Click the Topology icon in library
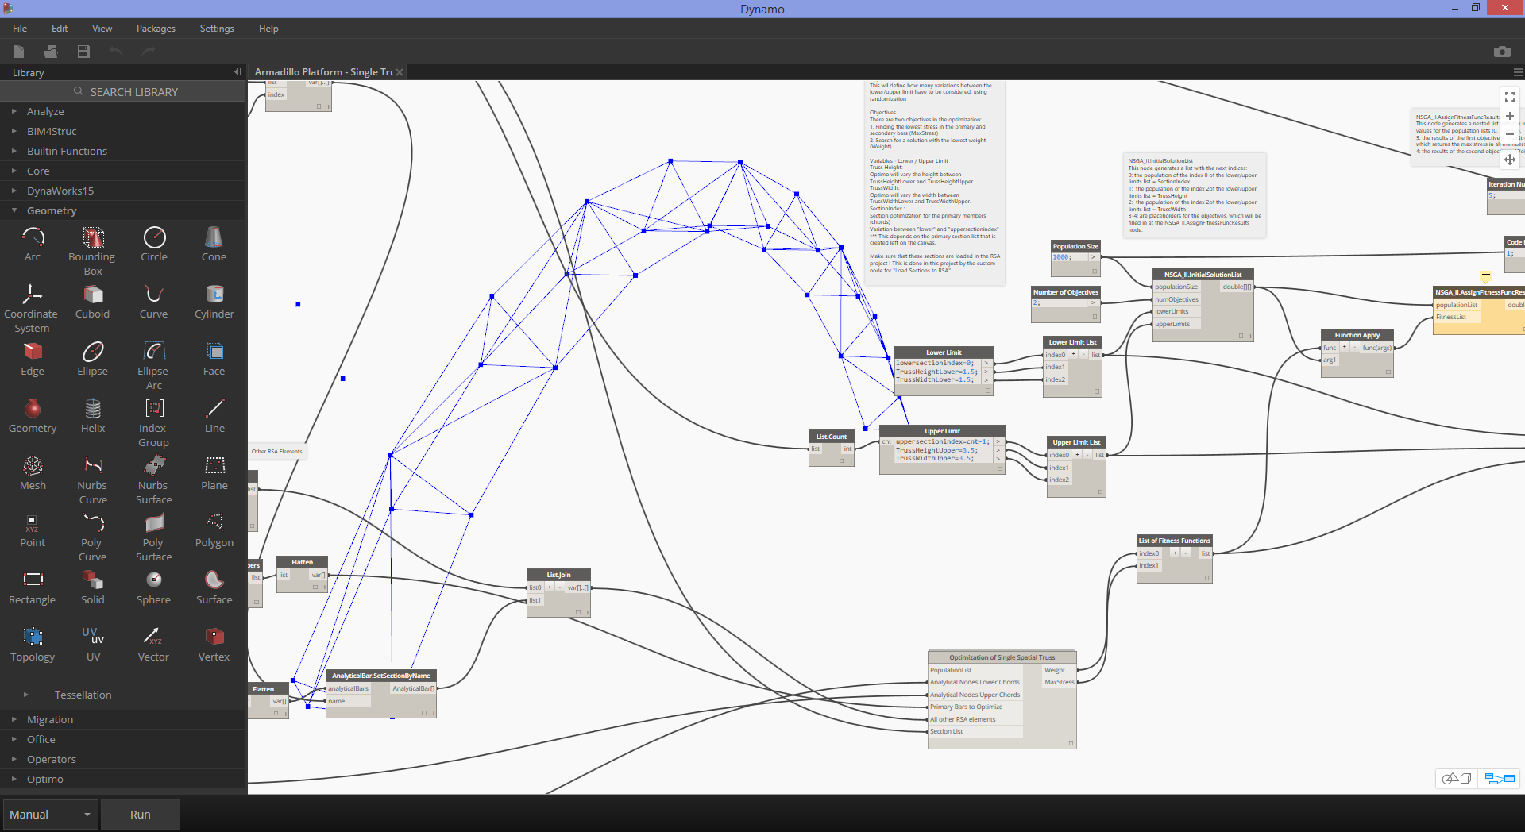This screenshot has width=1525, height=832. tap(33, 637)
